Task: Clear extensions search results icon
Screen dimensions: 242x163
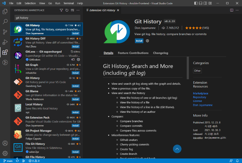Action: coord(72,10)
